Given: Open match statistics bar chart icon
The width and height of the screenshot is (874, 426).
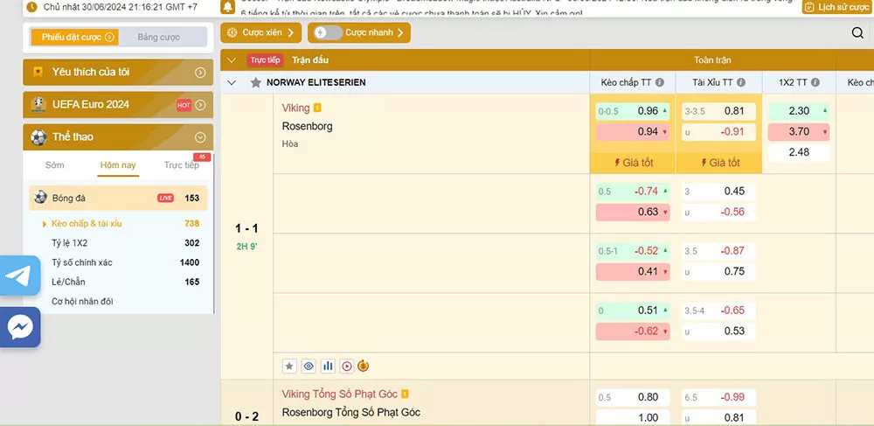Looking at the screenshot, I should point(328,366).
